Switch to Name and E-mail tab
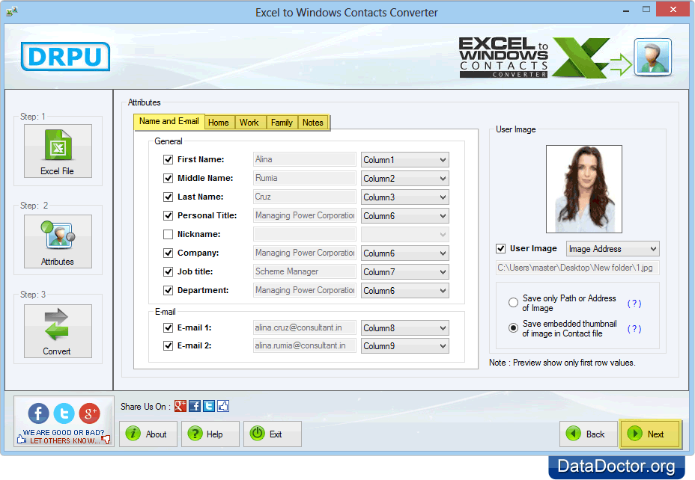Viewport: 695px width, 480px height. (x=169, y=121)
